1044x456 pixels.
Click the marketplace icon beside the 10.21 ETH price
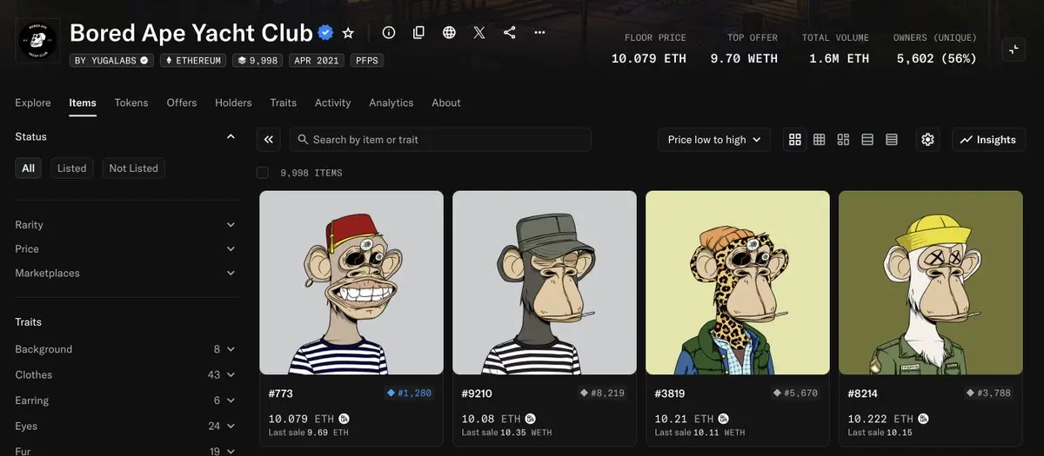click(x=724, y=419)
